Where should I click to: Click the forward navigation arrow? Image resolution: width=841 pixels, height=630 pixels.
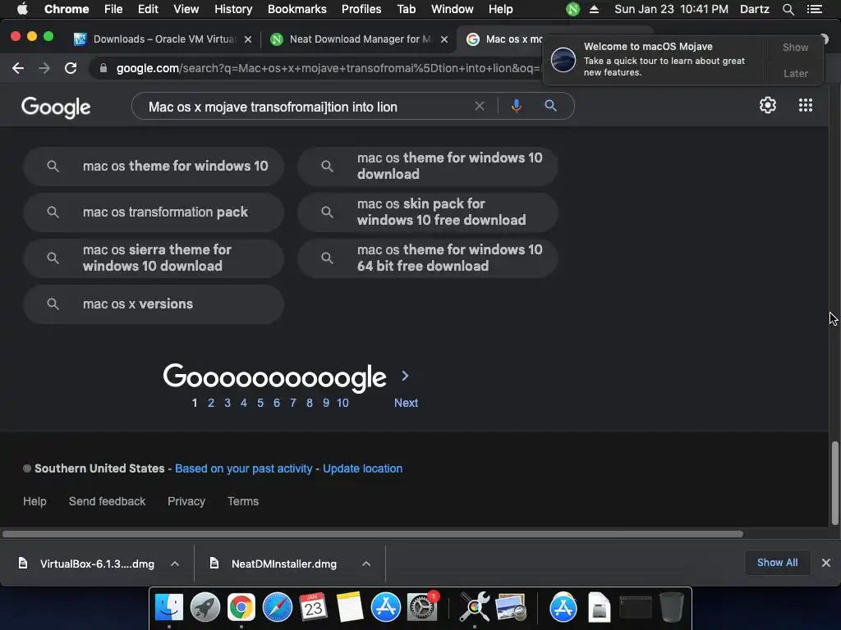coord(44,68)
